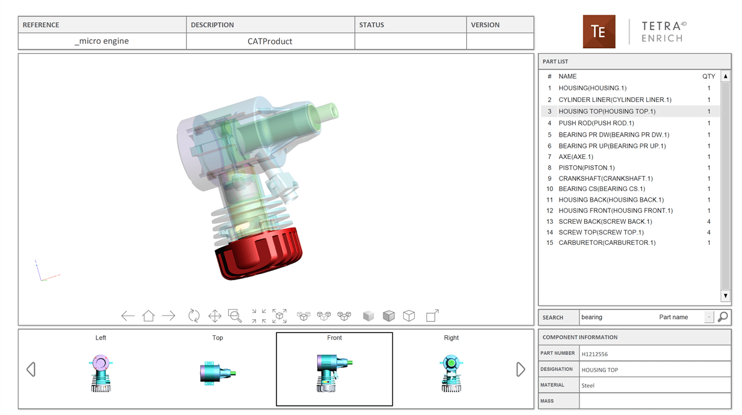Click the CATProduct description cell

(270, 41)
